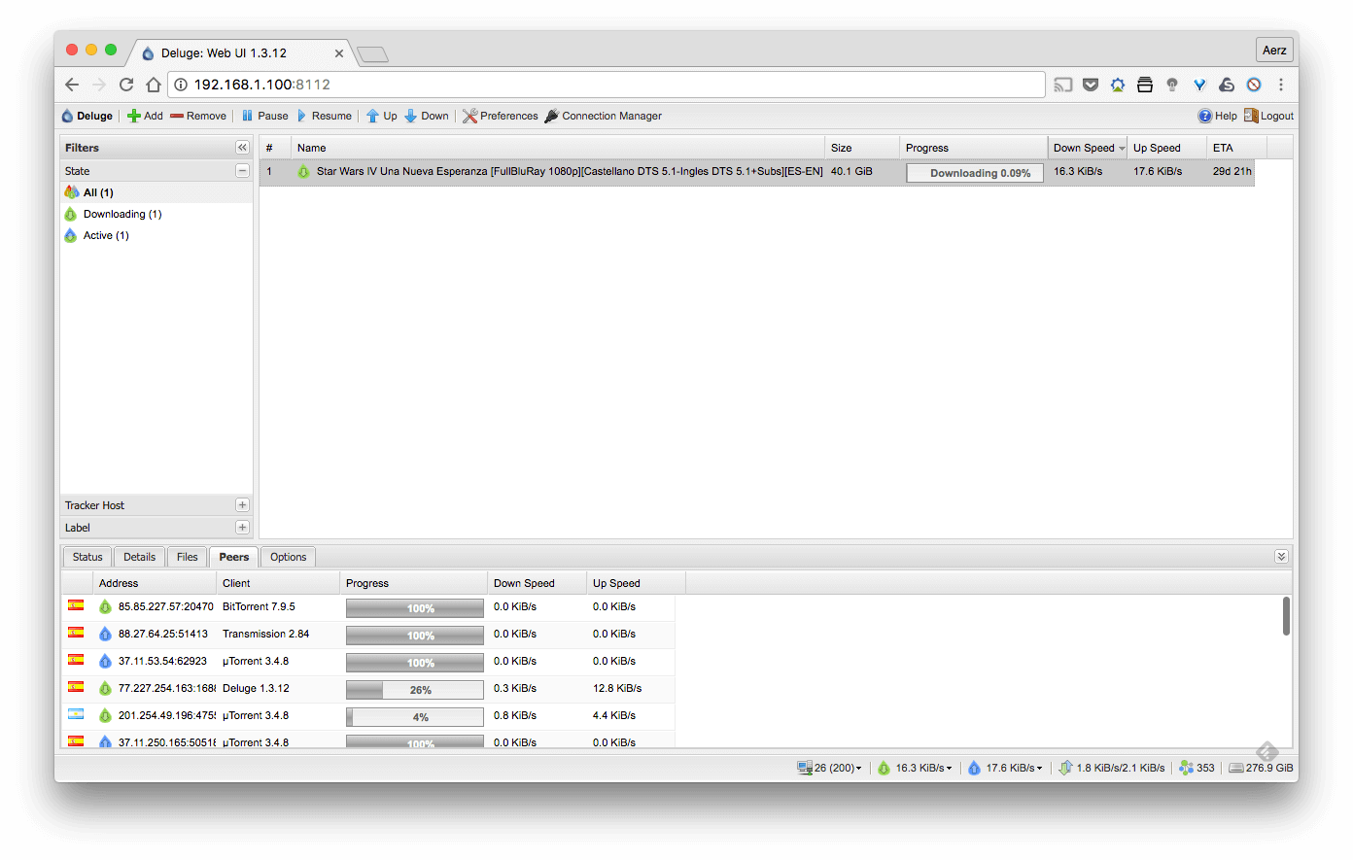Collapse the bottom details panel
1353x860 pixels.
pos(1281,557)
